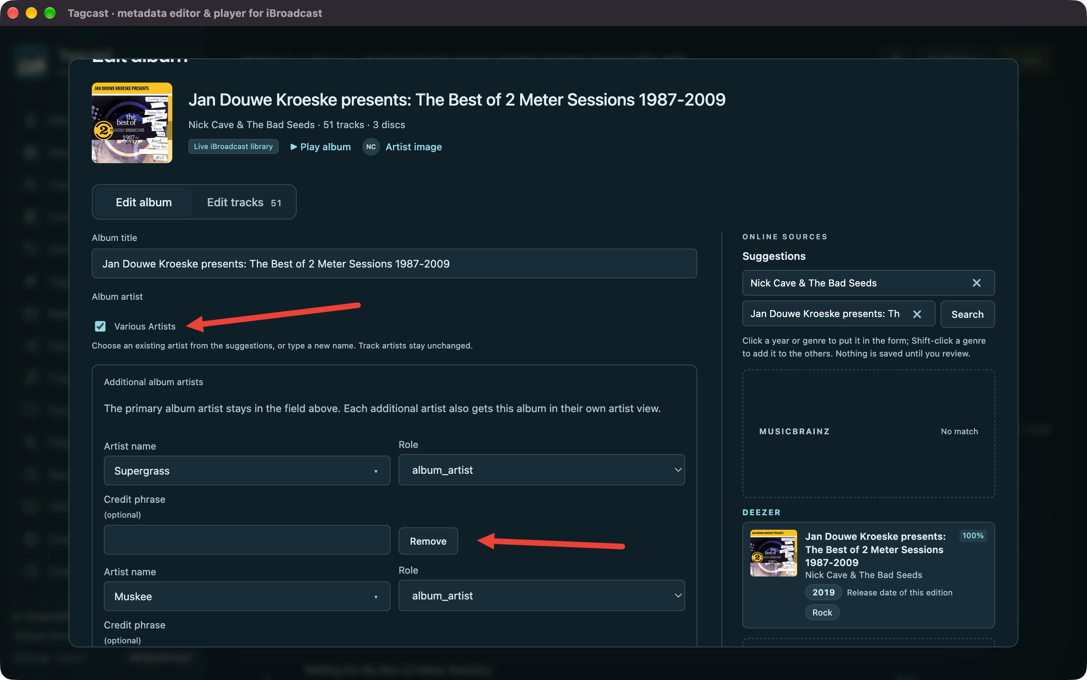Click the Deezer result cover thumbnail

(773, 553)
